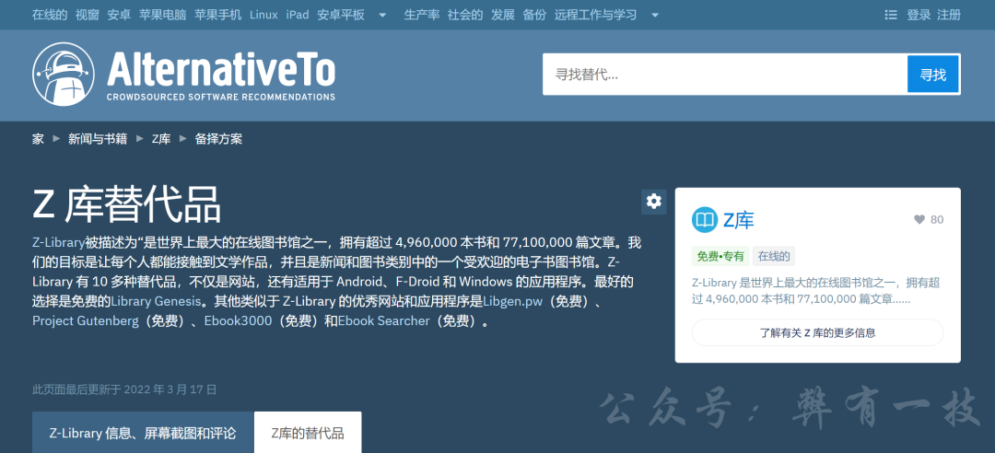Focus the 寻找替代 search input field
The height and width of the screenshot is (453, 995).
point(724,75)
